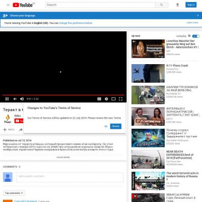Click the YouTube logo
202x202 pixels.
click(x=23, y=5)
